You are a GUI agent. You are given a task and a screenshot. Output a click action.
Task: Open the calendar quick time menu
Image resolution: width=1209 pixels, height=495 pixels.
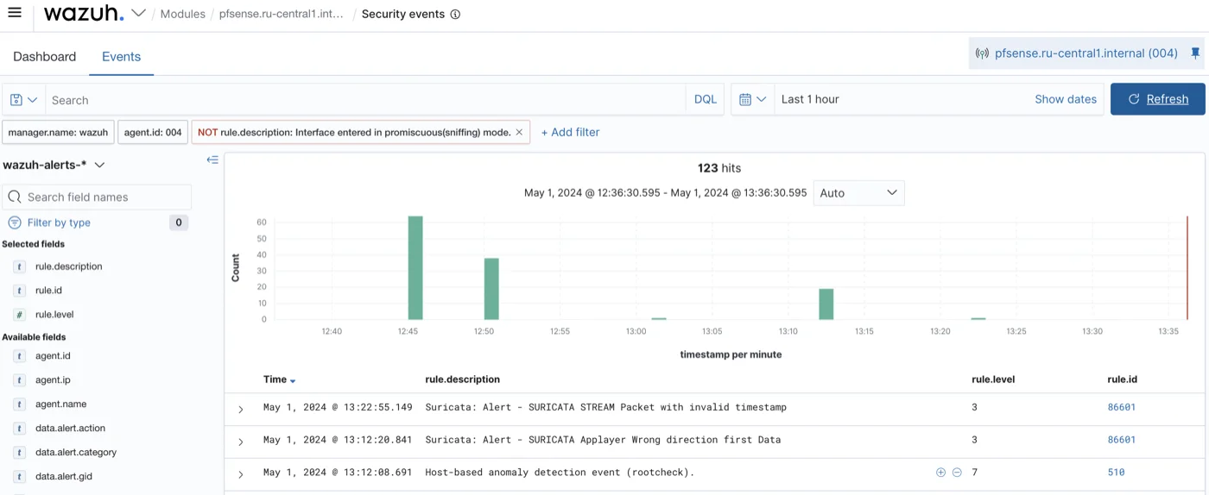pyautogui.click(x=752, y=99)
